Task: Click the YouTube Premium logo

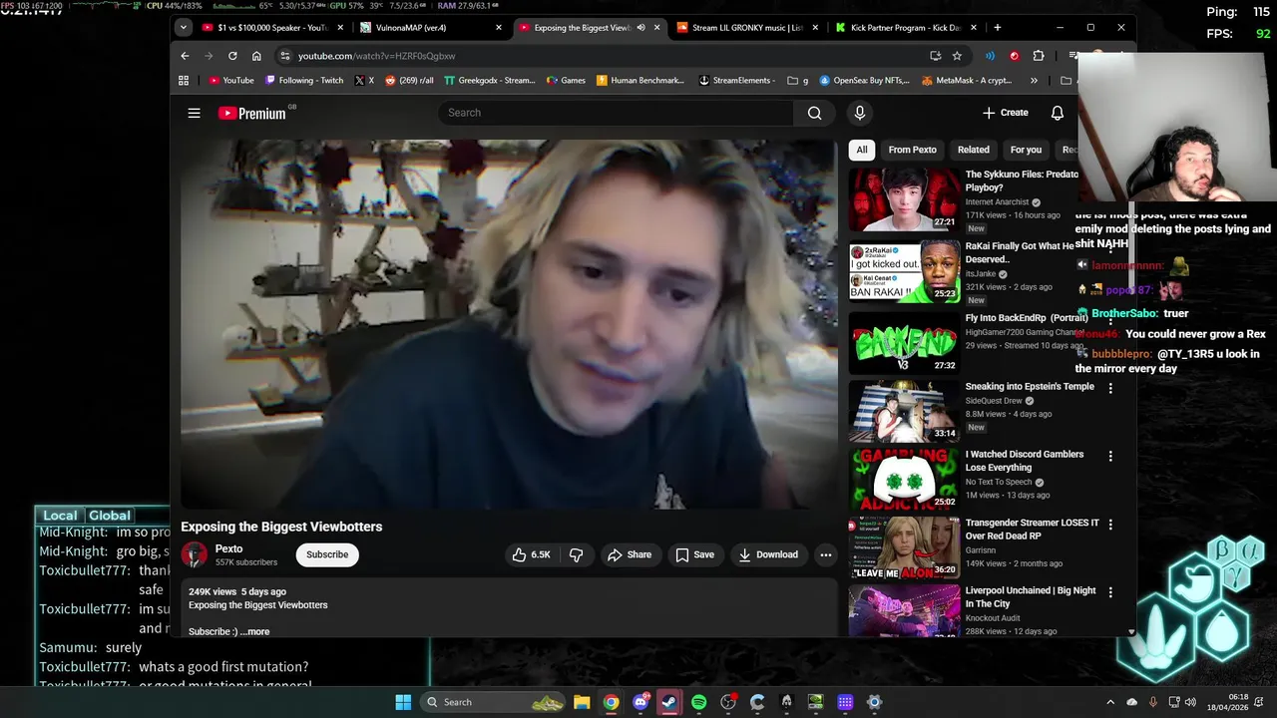Action: 252,113
